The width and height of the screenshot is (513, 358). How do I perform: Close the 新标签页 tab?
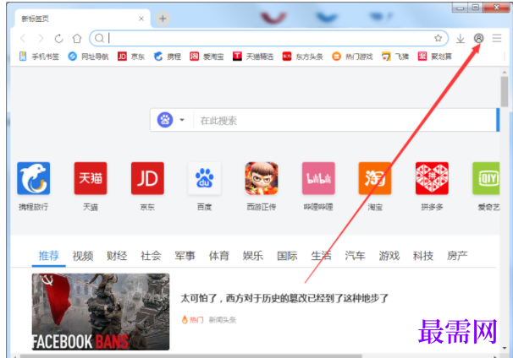tap(141, 19)
